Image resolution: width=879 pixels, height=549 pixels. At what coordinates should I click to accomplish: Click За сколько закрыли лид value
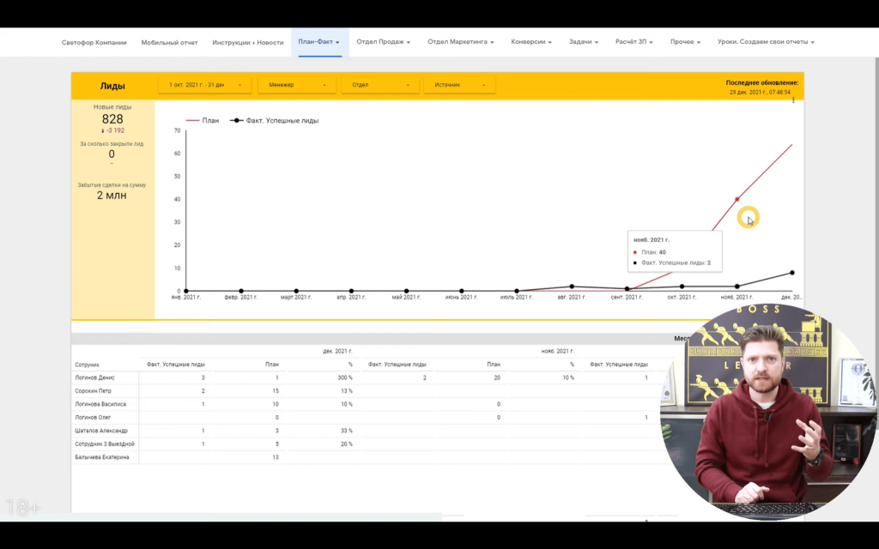coord(112,154)
